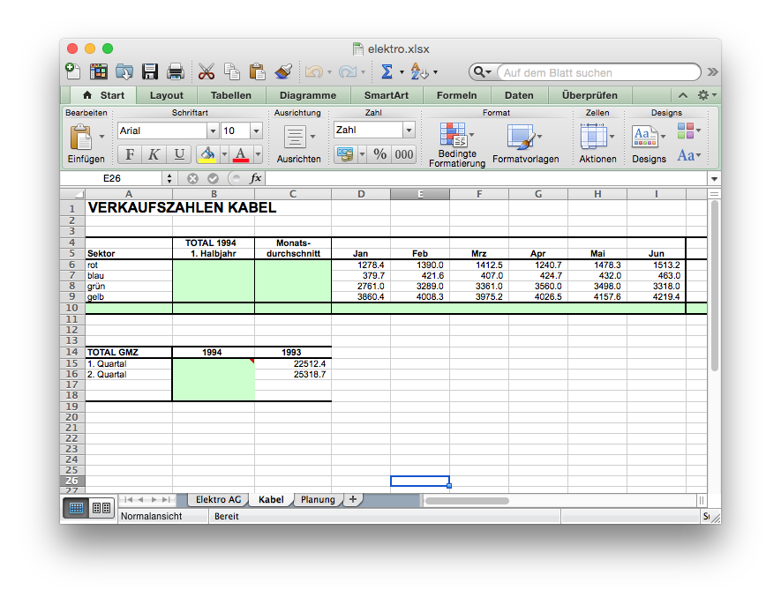Switch to the Formeln ribbon tab
Image resolution: width=781 pixels, height=605 pixels.
pyautogui.click(x=456, y=95)
